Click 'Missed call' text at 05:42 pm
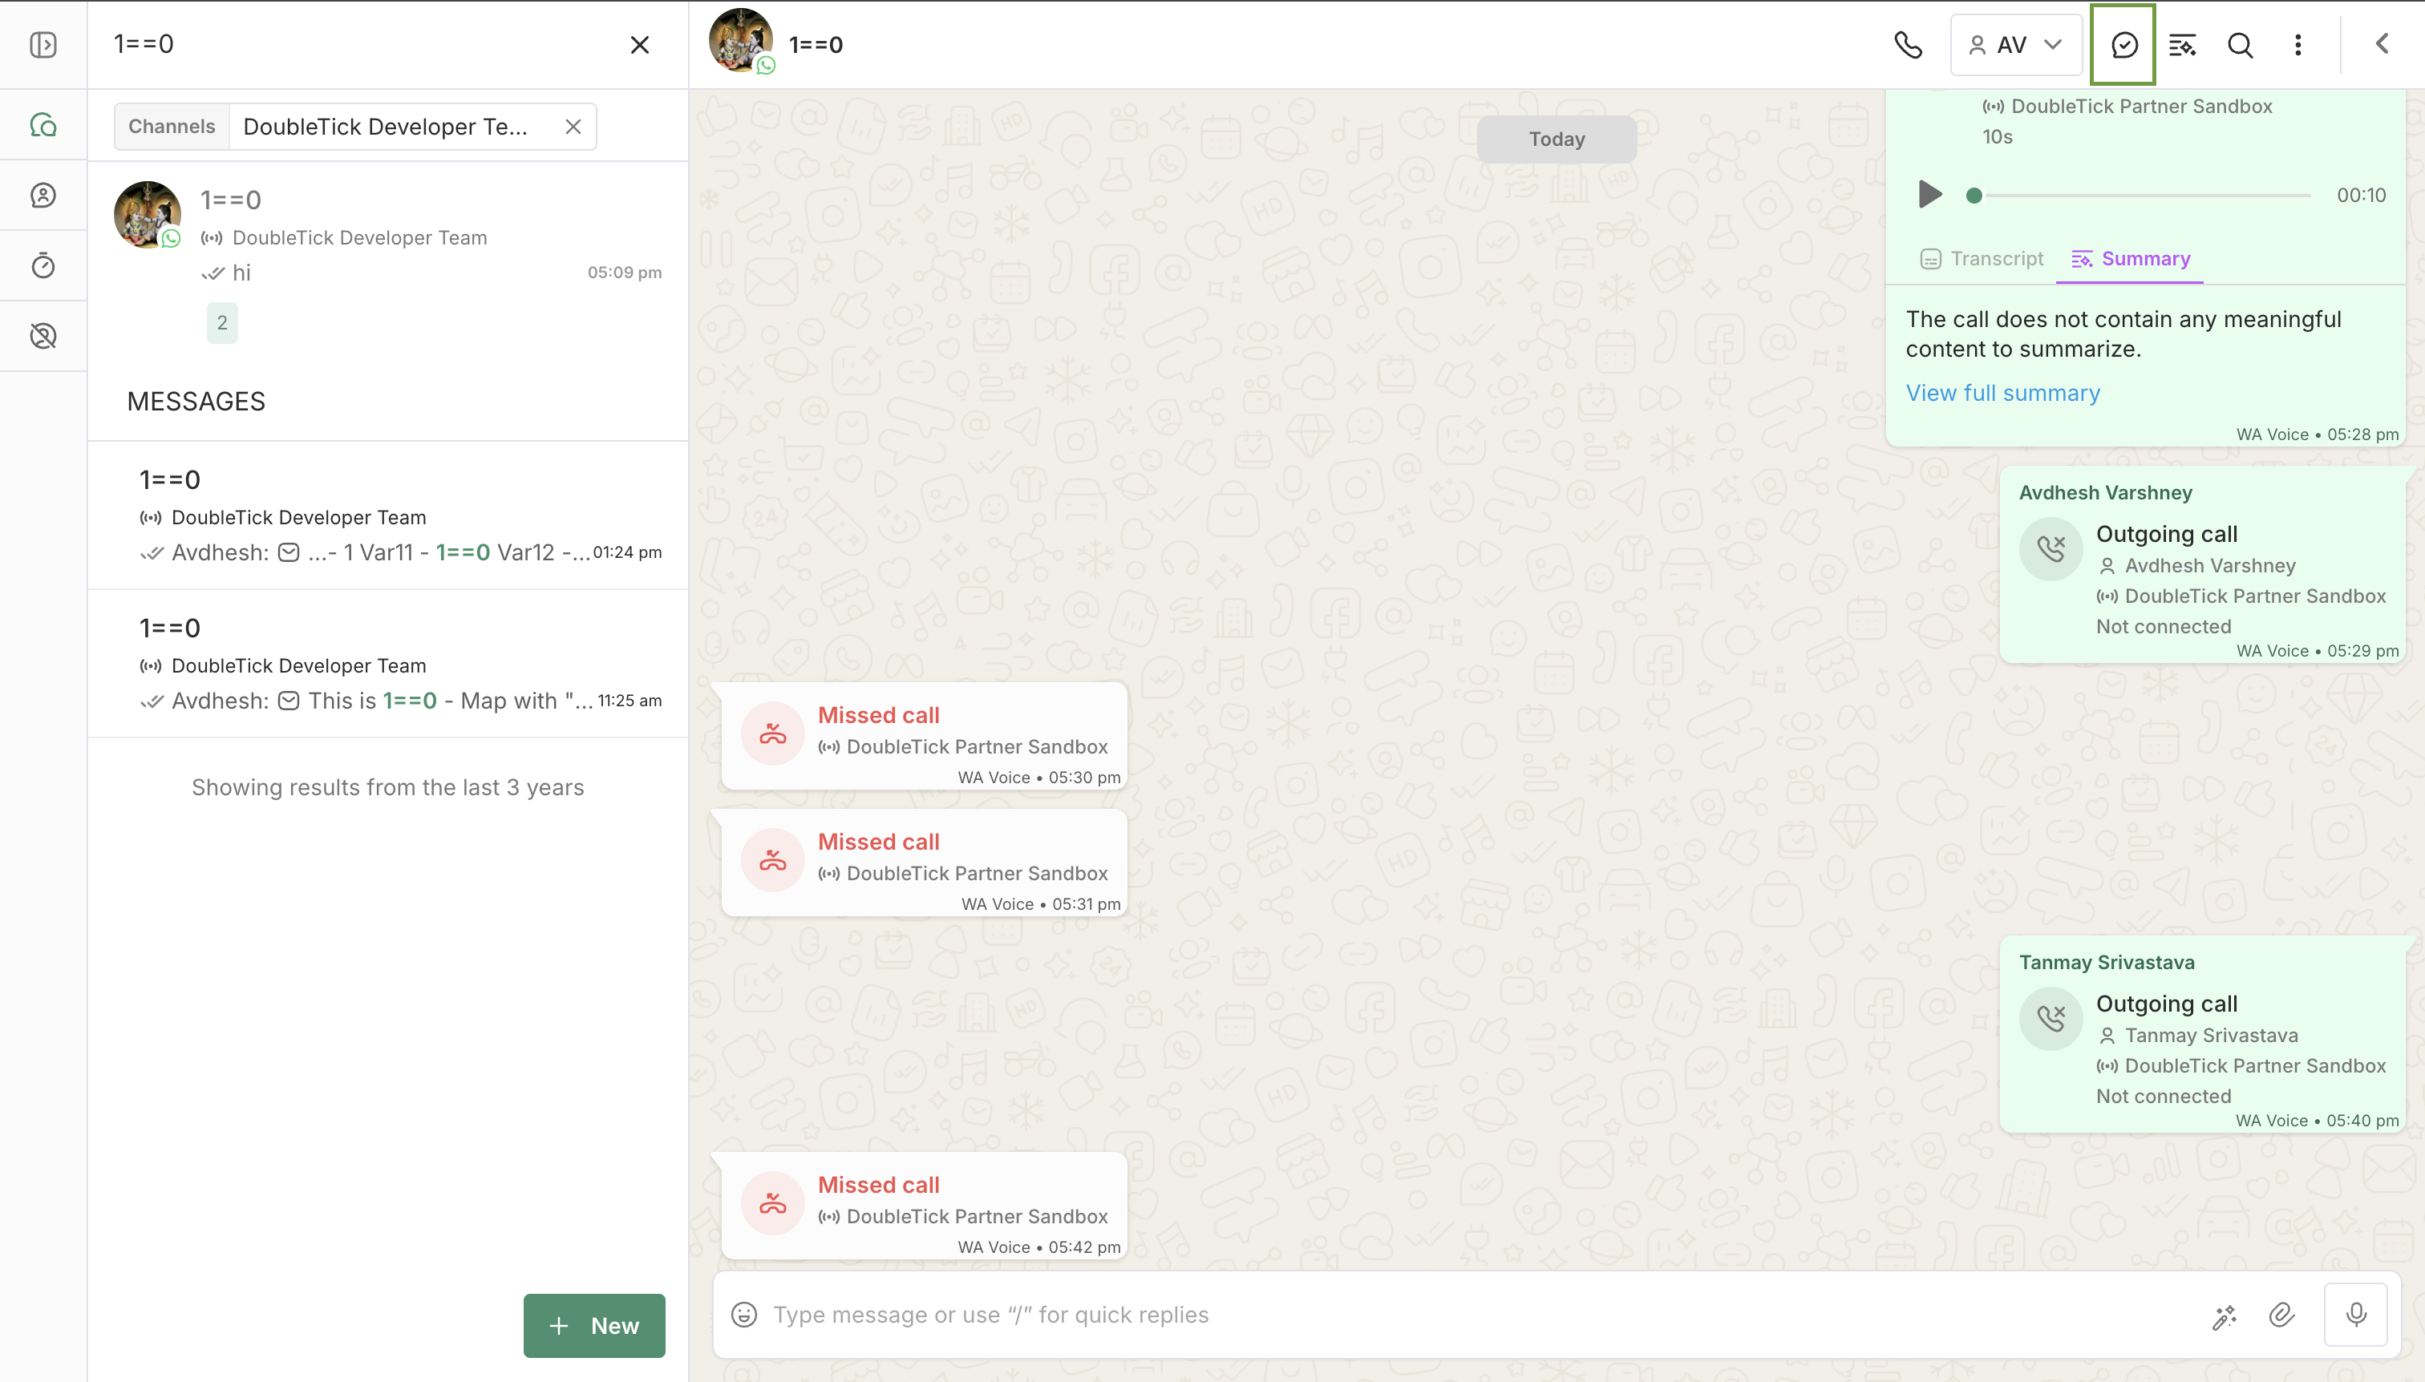This screenshot has width=2425, height=1382. point(878,1185)
